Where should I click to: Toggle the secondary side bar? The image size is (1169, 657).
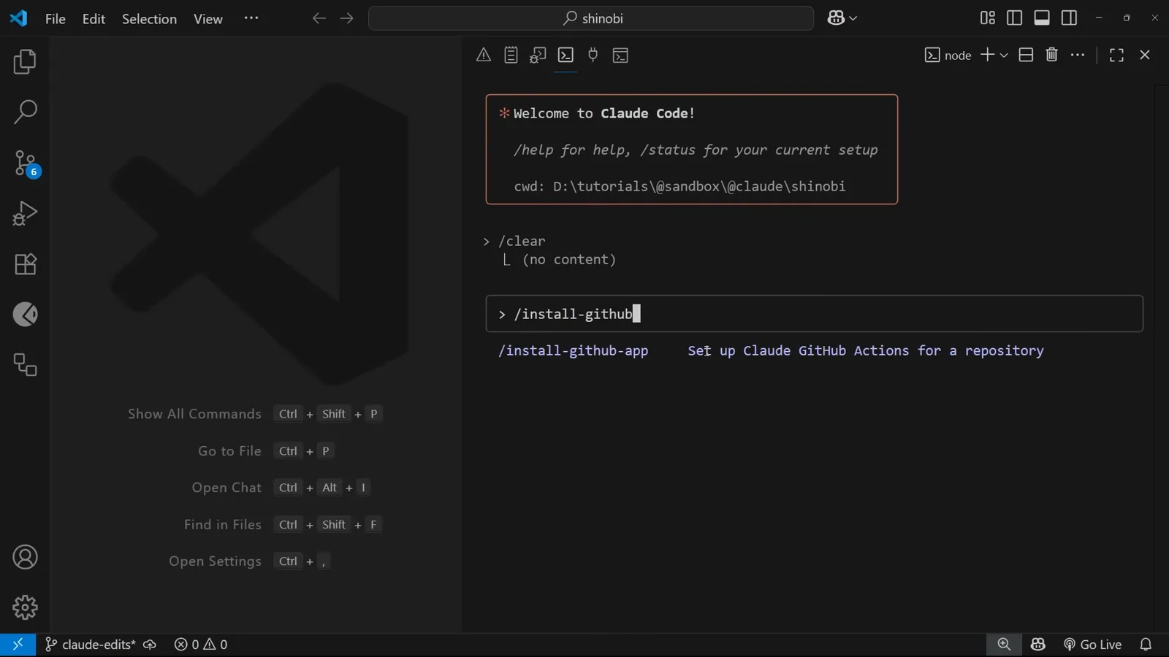click(1069, 18)
